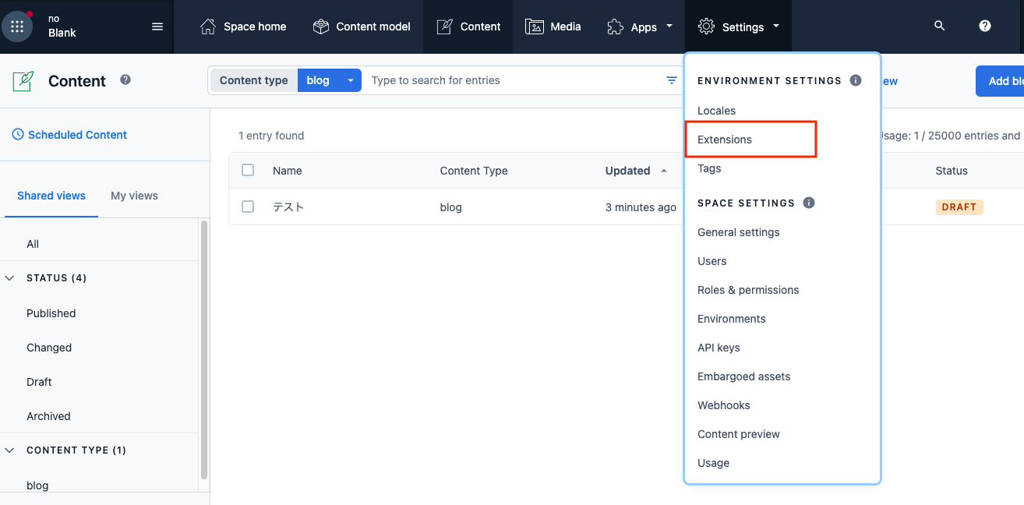
Task: Click the Content type filter label
Action: pyautogui.click(x=254, y=80)
